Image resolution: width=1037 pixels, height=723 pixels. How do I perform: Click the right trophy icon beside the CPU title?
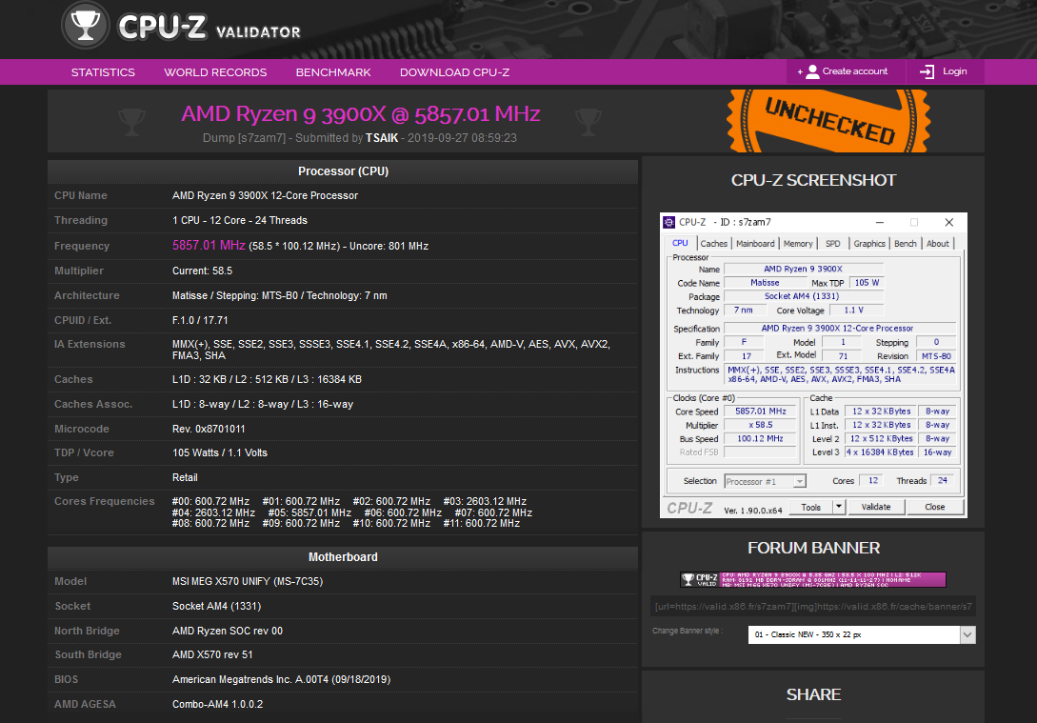click(x=588, y=121)
